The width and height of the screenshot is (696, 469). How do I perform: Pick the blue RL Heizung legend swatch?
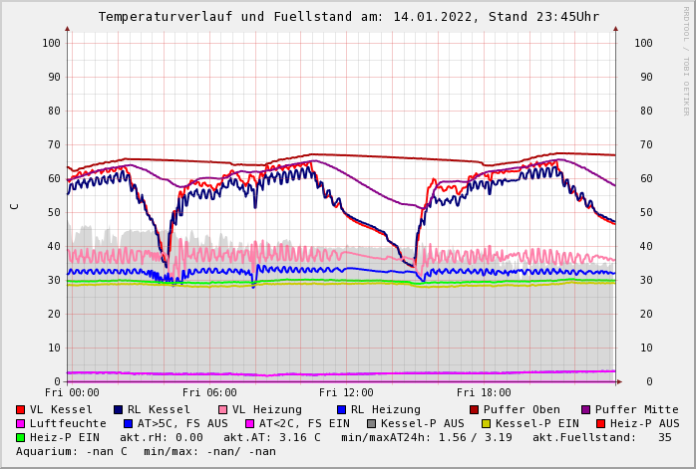tap(341, 409)
